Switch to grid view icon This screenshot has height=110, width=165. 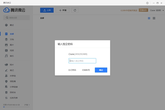154,18
